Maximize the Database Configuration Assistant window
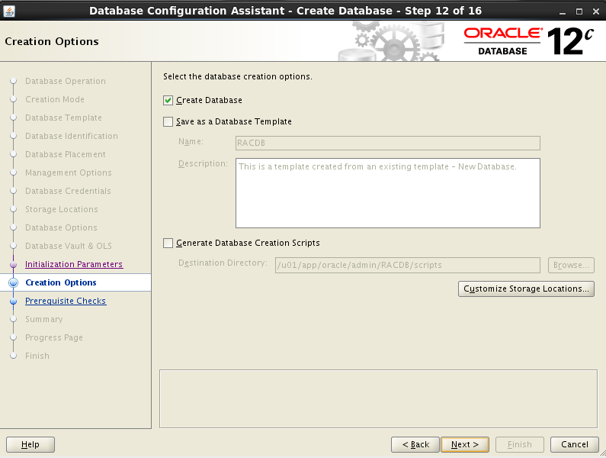The height and width of the screenshot is (458, 606). [579, 11]
